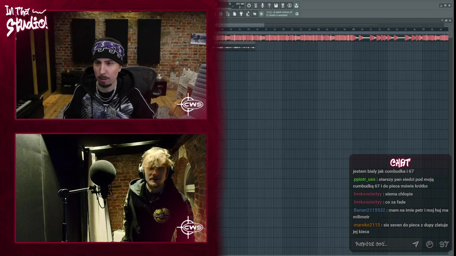This screenshot has height=256, width=456.
Task: Click bar 21 on the timeline ruler
Action: (283, 29)
